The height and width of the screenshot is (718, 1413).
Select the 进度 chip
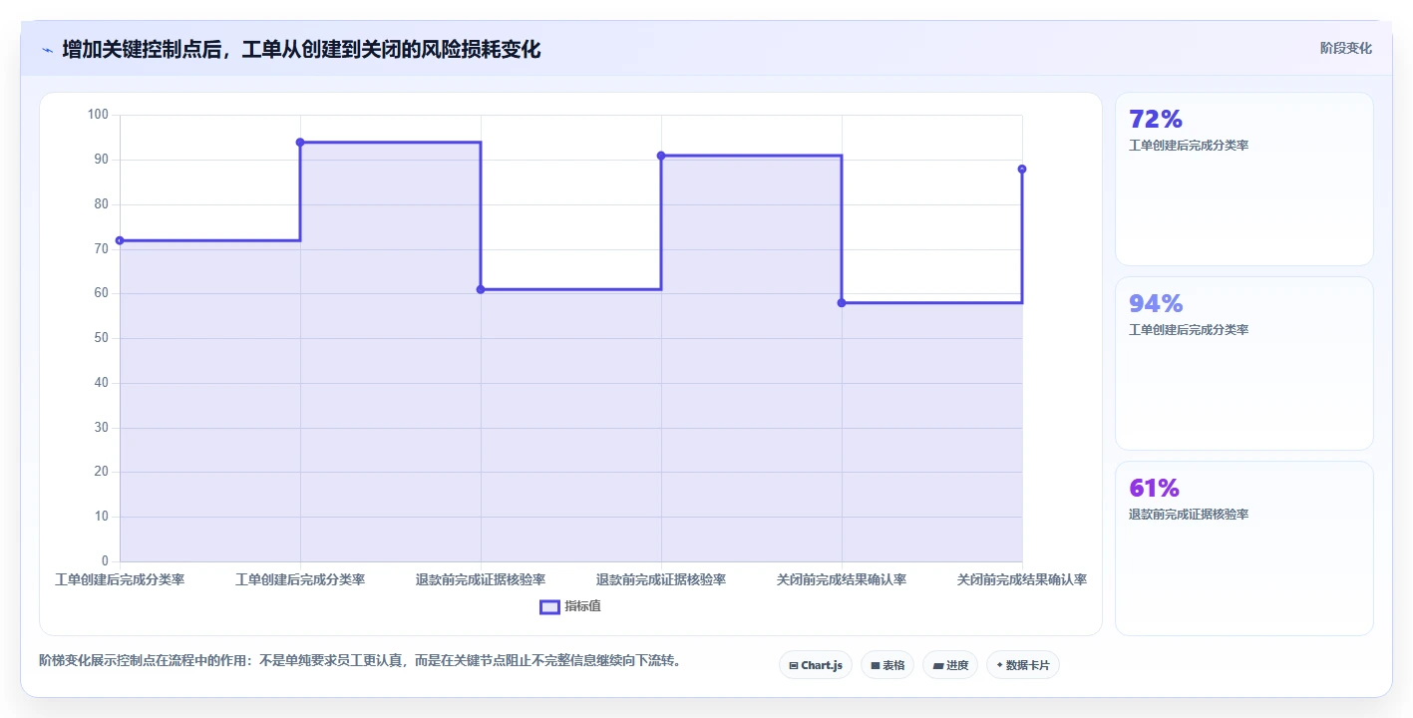tap(950, 665)
